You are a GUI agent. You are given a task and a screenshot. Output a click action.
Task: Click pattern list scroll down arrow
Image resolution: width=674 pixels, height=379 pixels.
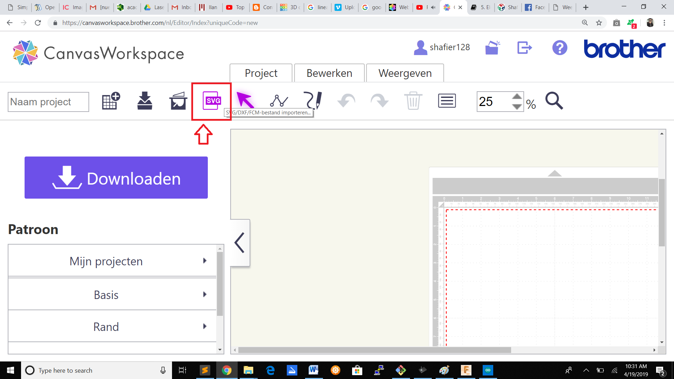click(220, 350)
